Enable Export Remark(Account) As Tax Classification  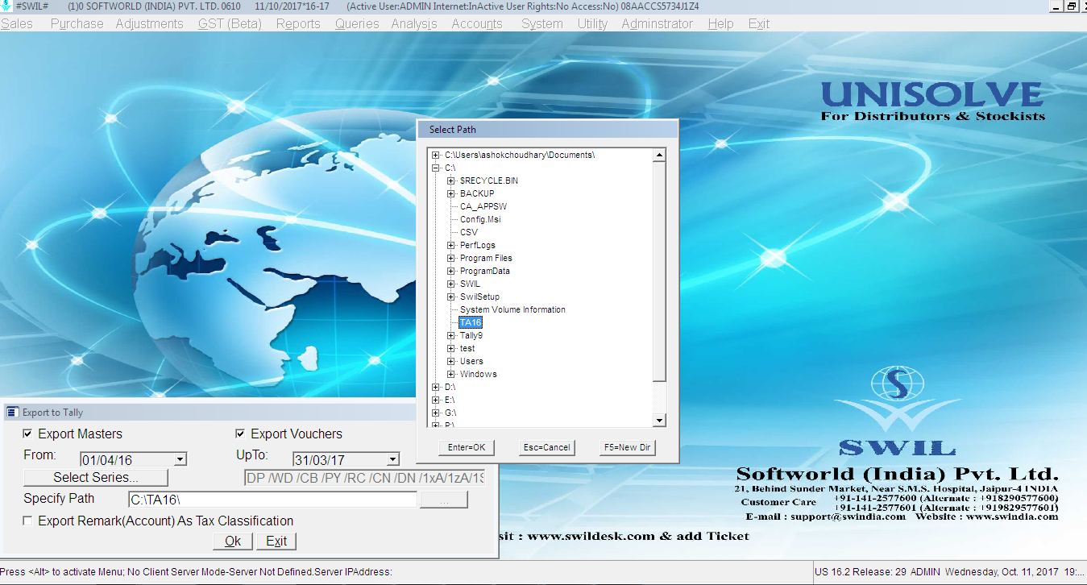tap(27, 521)
